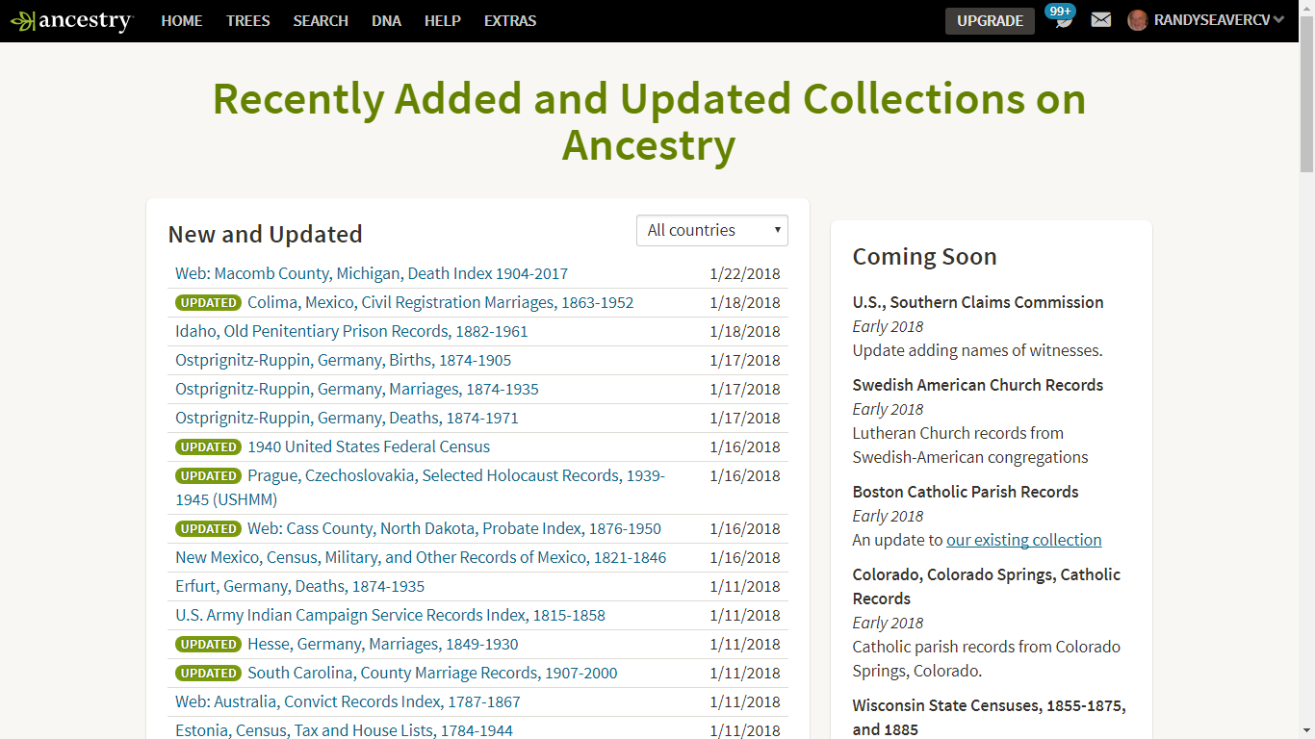The image size is (1315, 739).
Task: Click 'Colorado, Colorado Springs, Catholic Records' title
Action: tap(987, 586)
